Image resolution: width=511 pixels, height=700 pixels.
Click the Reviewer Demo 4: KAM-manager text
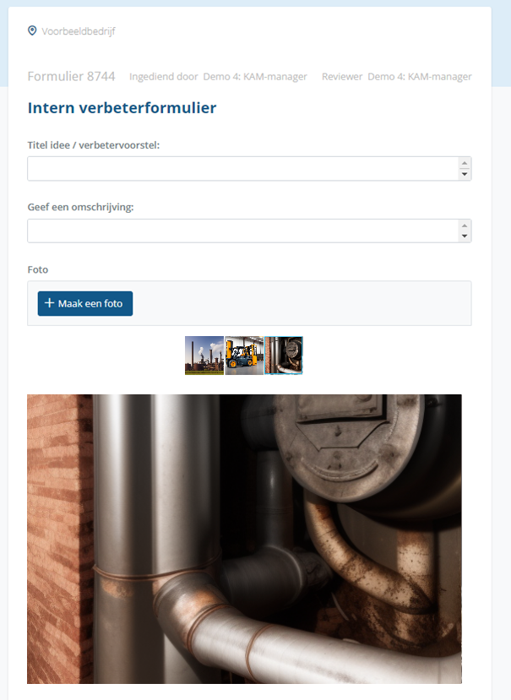tap(397, 77)
